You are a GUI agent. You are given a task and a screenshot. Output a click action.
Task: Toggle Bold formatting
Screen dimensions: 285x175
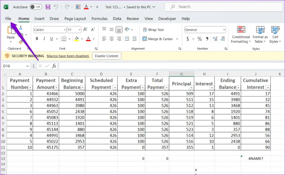pos(37,39)
